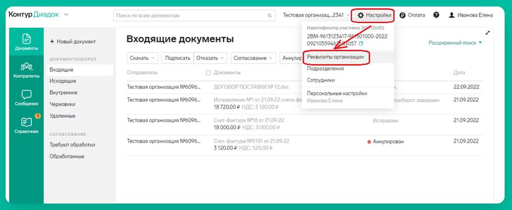Click the Аннулировать button
Image resolution: width=512 pixels, height=210 pixels.
[x=290, y=58]
